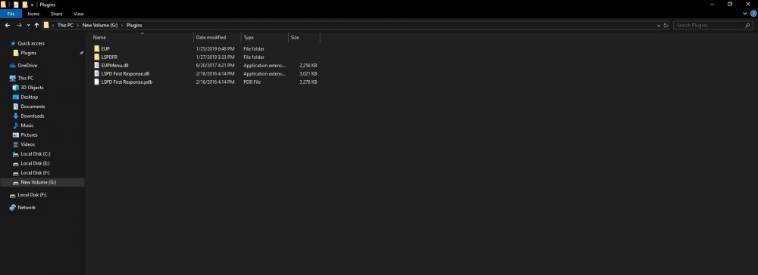Switch to the Share ribbon tab
The width and height of the screenshot is (758, 275).
click(57, 14)
